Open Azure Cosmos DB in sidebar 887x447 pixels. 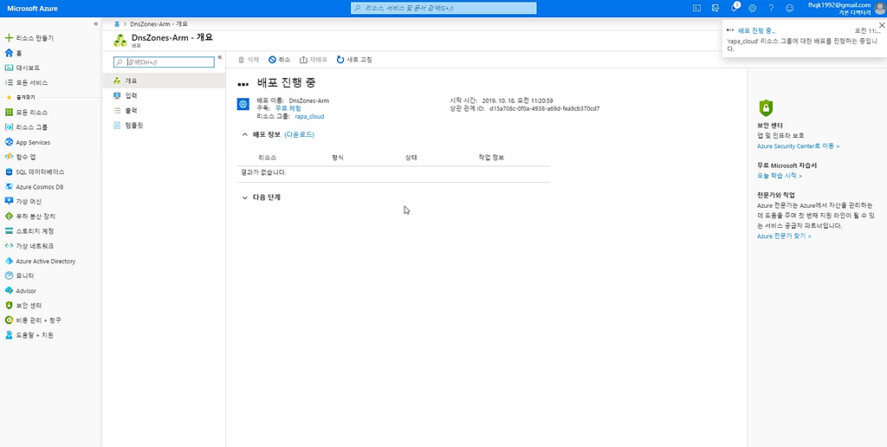click(34, 187)
